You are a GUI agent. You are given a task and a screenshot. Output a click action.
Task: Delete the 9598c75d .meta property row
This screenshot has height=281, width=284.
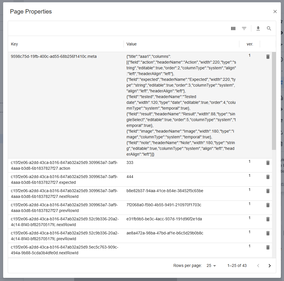tap(268, 57)
